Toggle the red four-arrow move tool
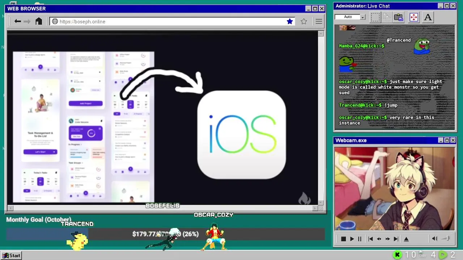Screen dimensions: 463x260 (413, 17)
